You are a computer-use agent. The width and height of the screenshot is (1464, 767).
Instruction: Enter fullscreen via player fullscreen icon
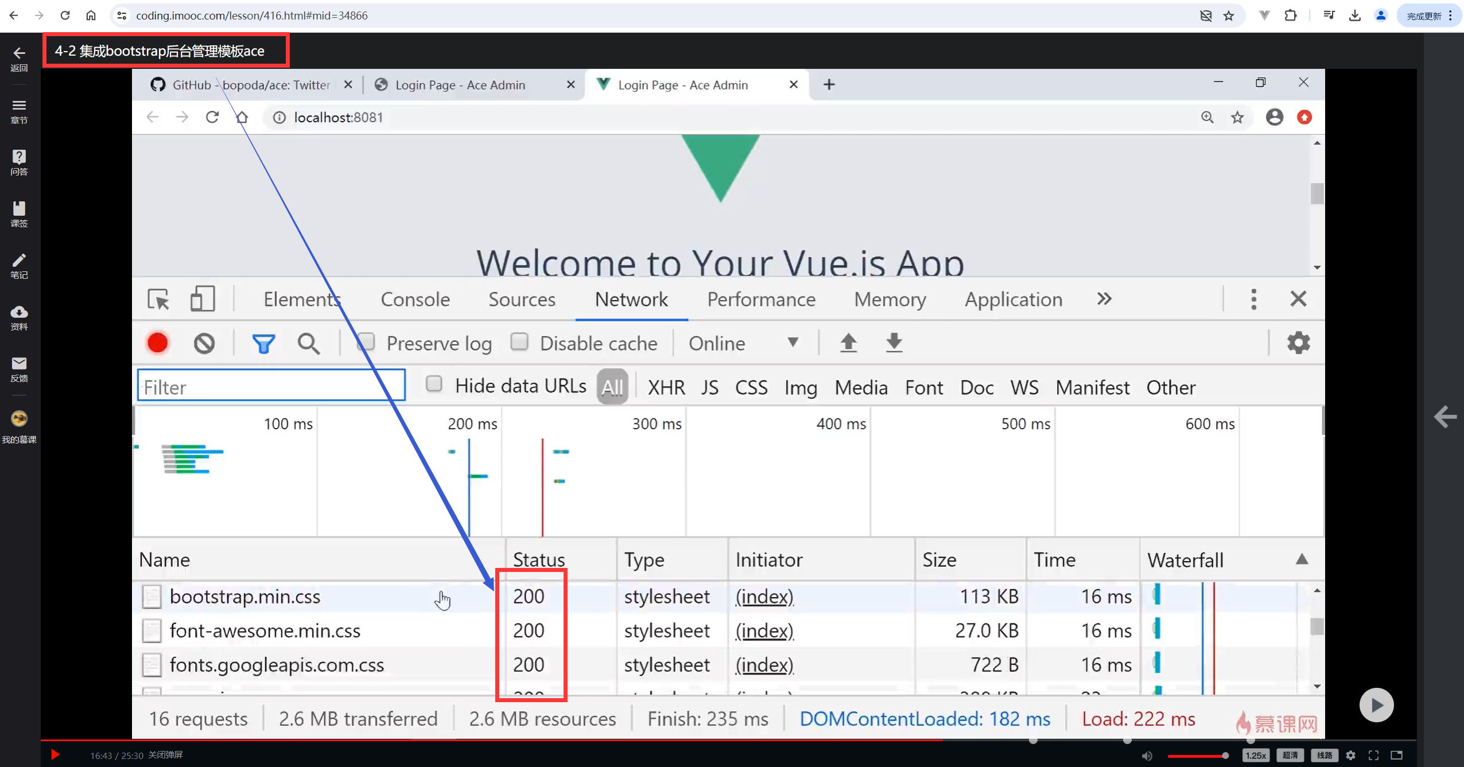coord(1373,755)
